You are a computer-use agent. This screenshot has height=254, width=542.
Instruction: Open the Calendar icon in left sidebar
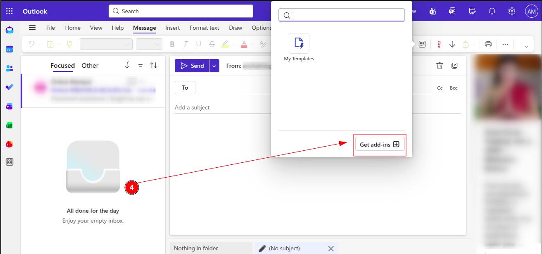(10, 49)
